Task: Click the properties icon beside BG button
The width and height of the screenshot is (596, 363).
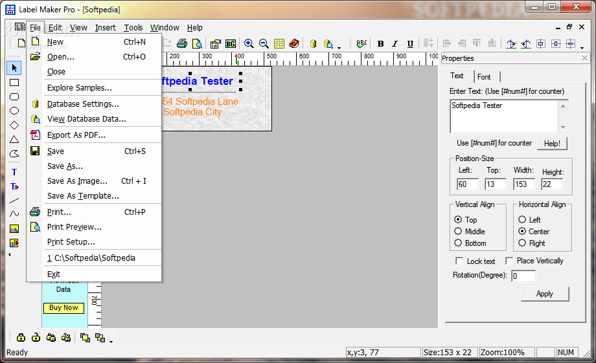Action: click(216, 43)
